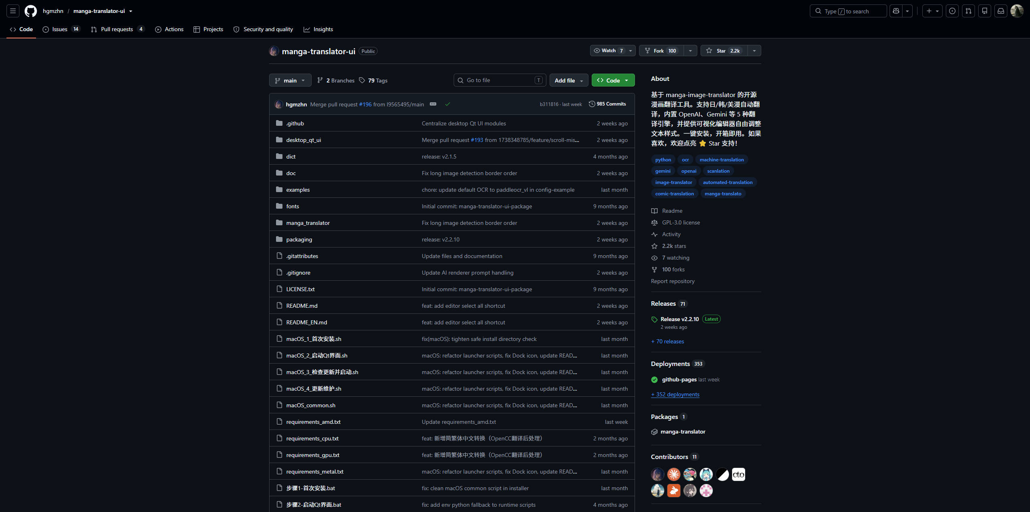Switch to the Code tab
1030x512 pixels.
[x=21, y=29]
